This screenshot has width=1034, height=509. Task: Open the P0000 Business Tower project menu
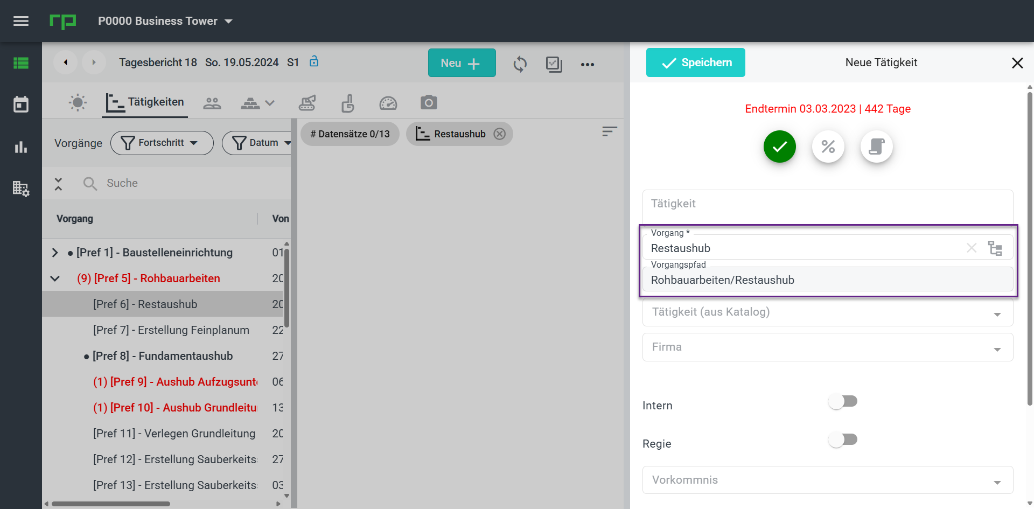coord(165,21)
